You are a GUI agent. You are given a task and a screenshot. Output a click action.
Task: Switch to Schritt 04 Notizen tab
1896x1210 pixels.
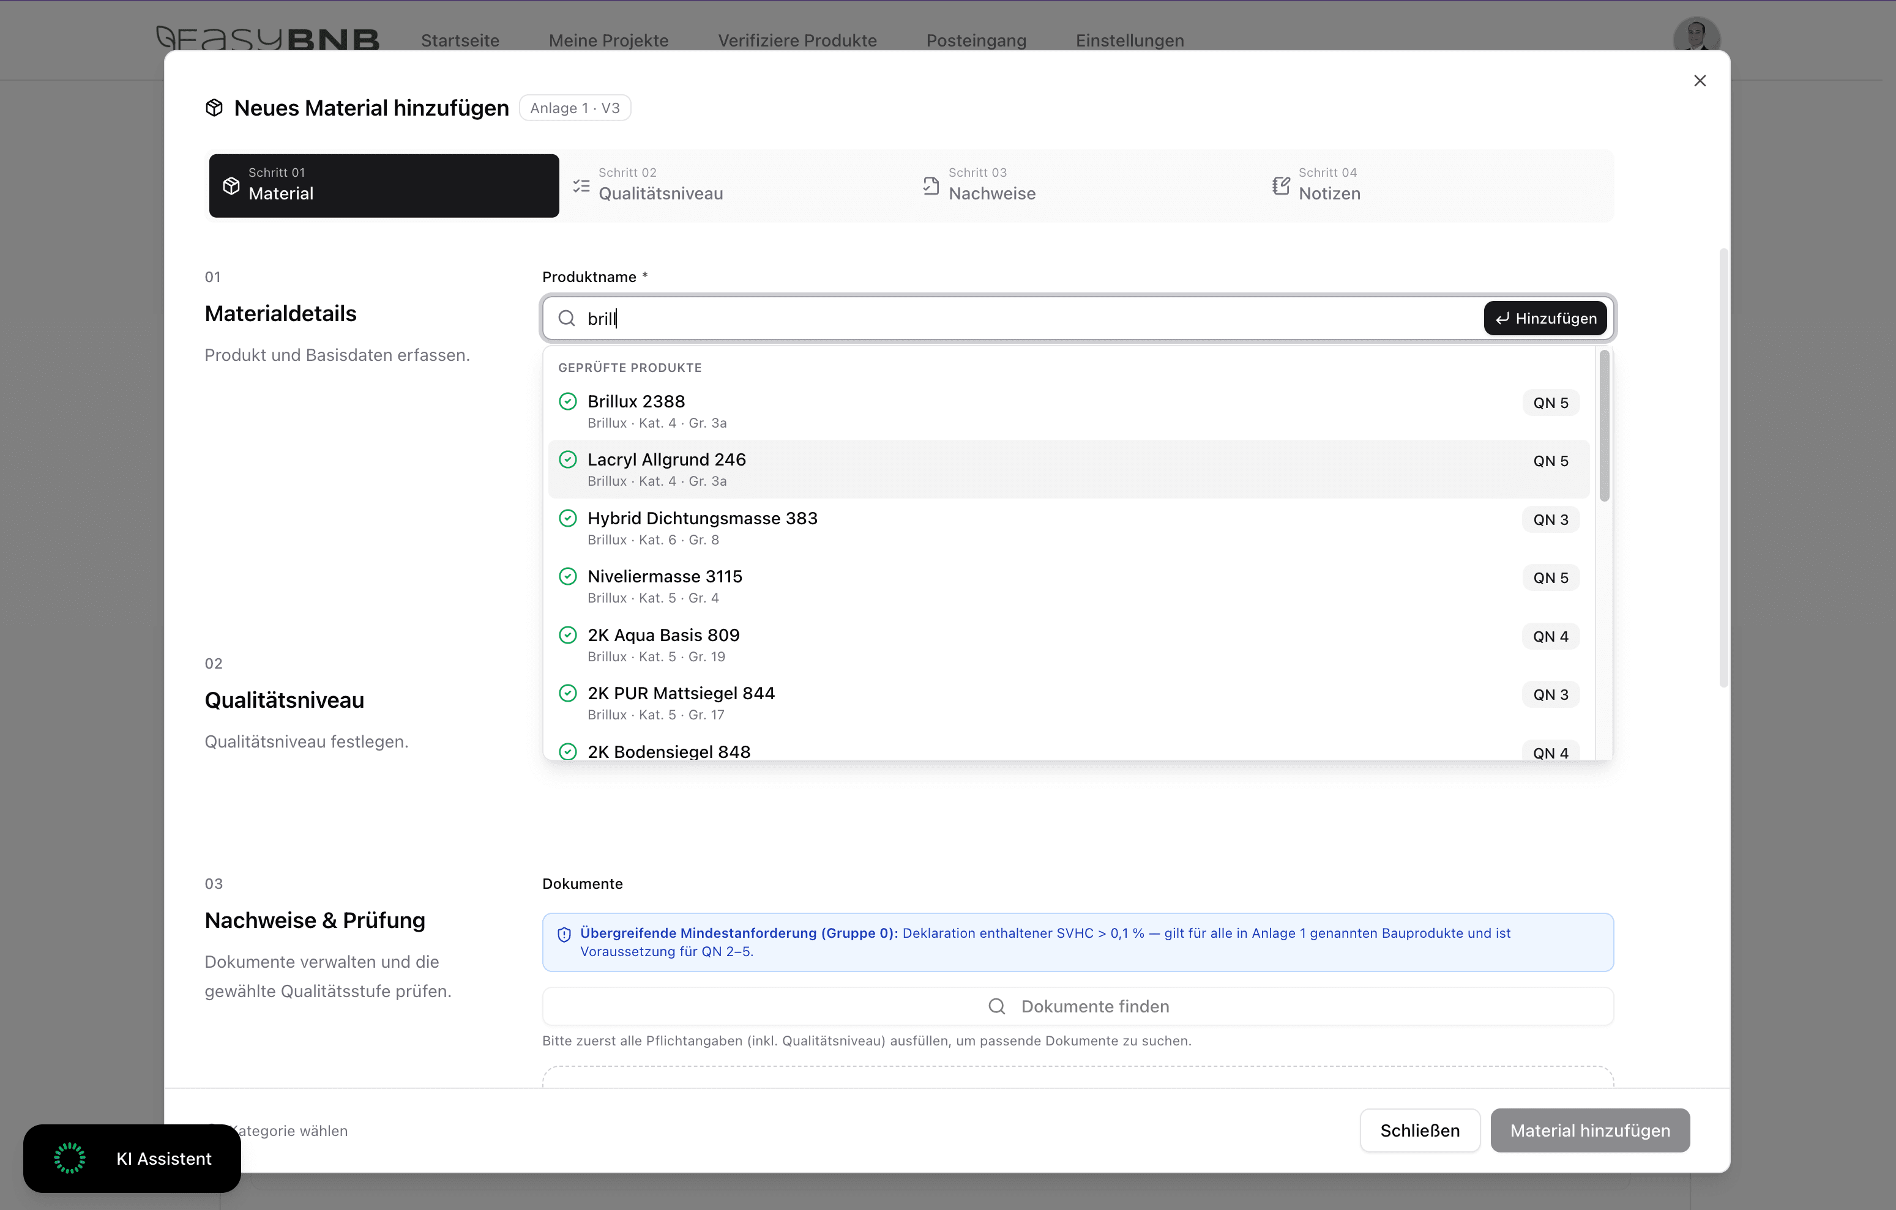pyautogui.click(x=1434, y=186)
